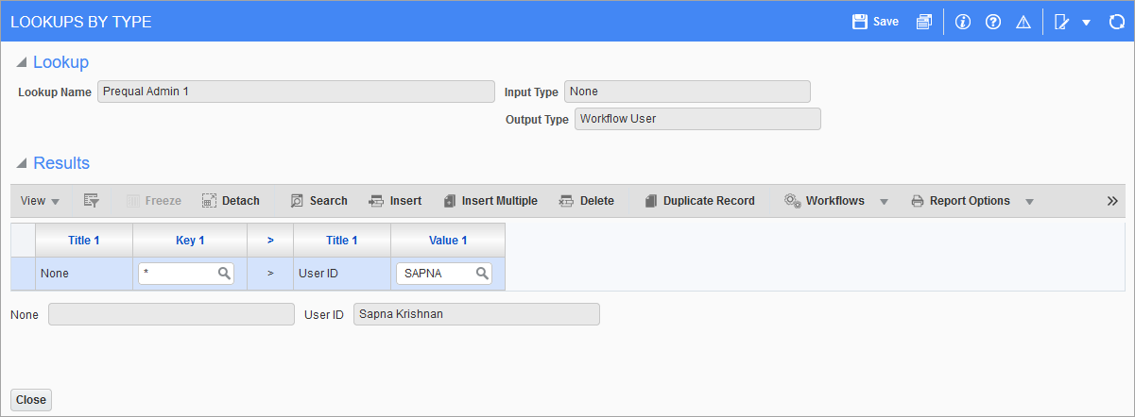
Task: Click the help question mark icon
Action: (x=992, y=22)
